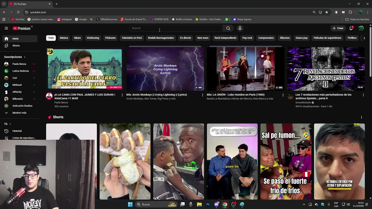
Task: Open Historial in sidebar
Action: [20, 131]
